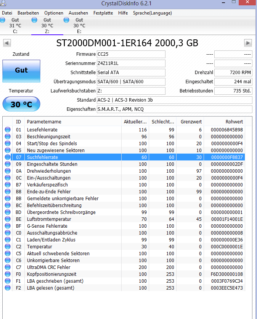
Task: Click raw value 00001F14001E
Action: pyautogui.click(x=227, y=219)
